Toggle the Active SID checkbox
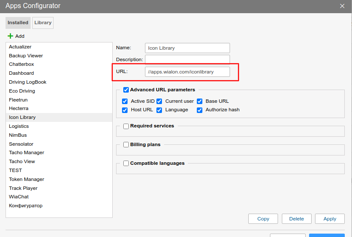This screenshot has height=237, width=352. click(x=125, y=101)
